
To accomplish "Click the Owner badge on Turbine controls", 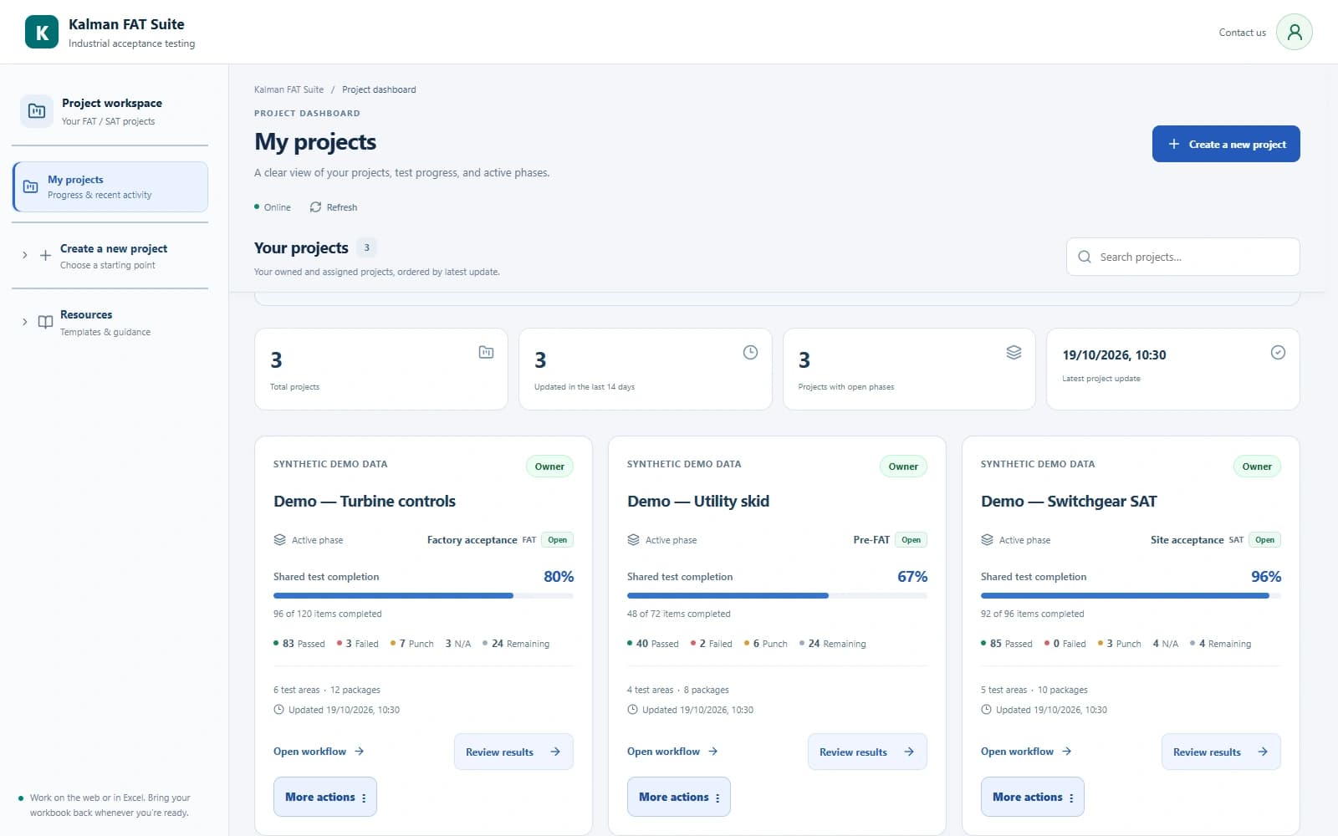I will (x=549, y=466).
